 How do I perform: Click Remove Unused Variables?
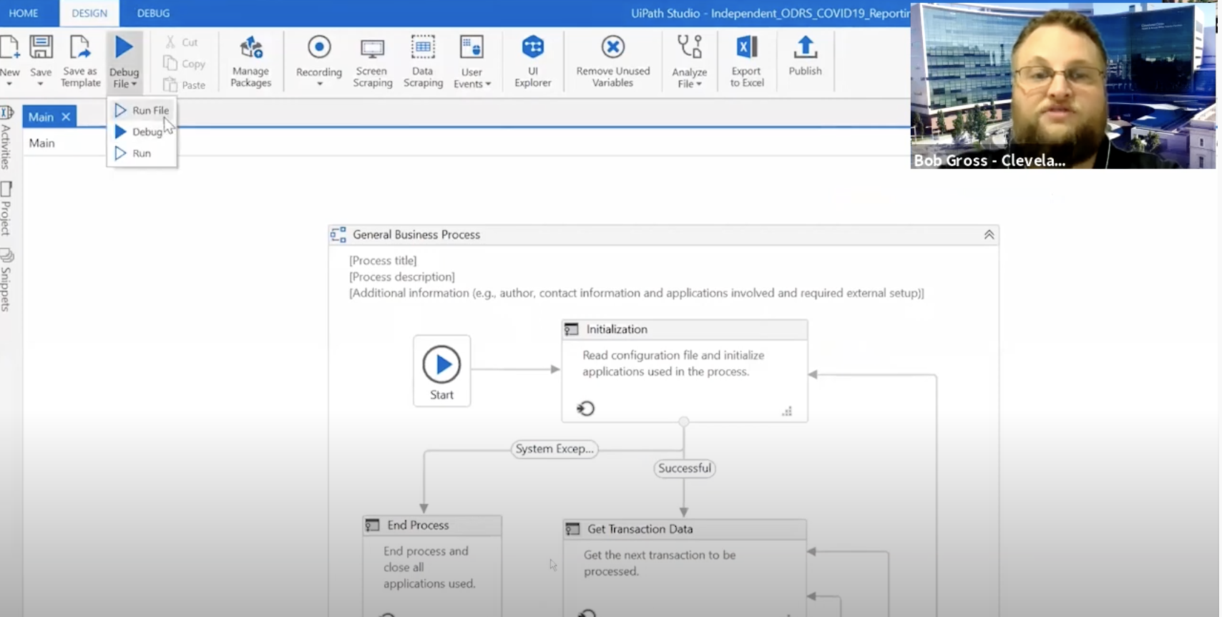coord(613,62)
